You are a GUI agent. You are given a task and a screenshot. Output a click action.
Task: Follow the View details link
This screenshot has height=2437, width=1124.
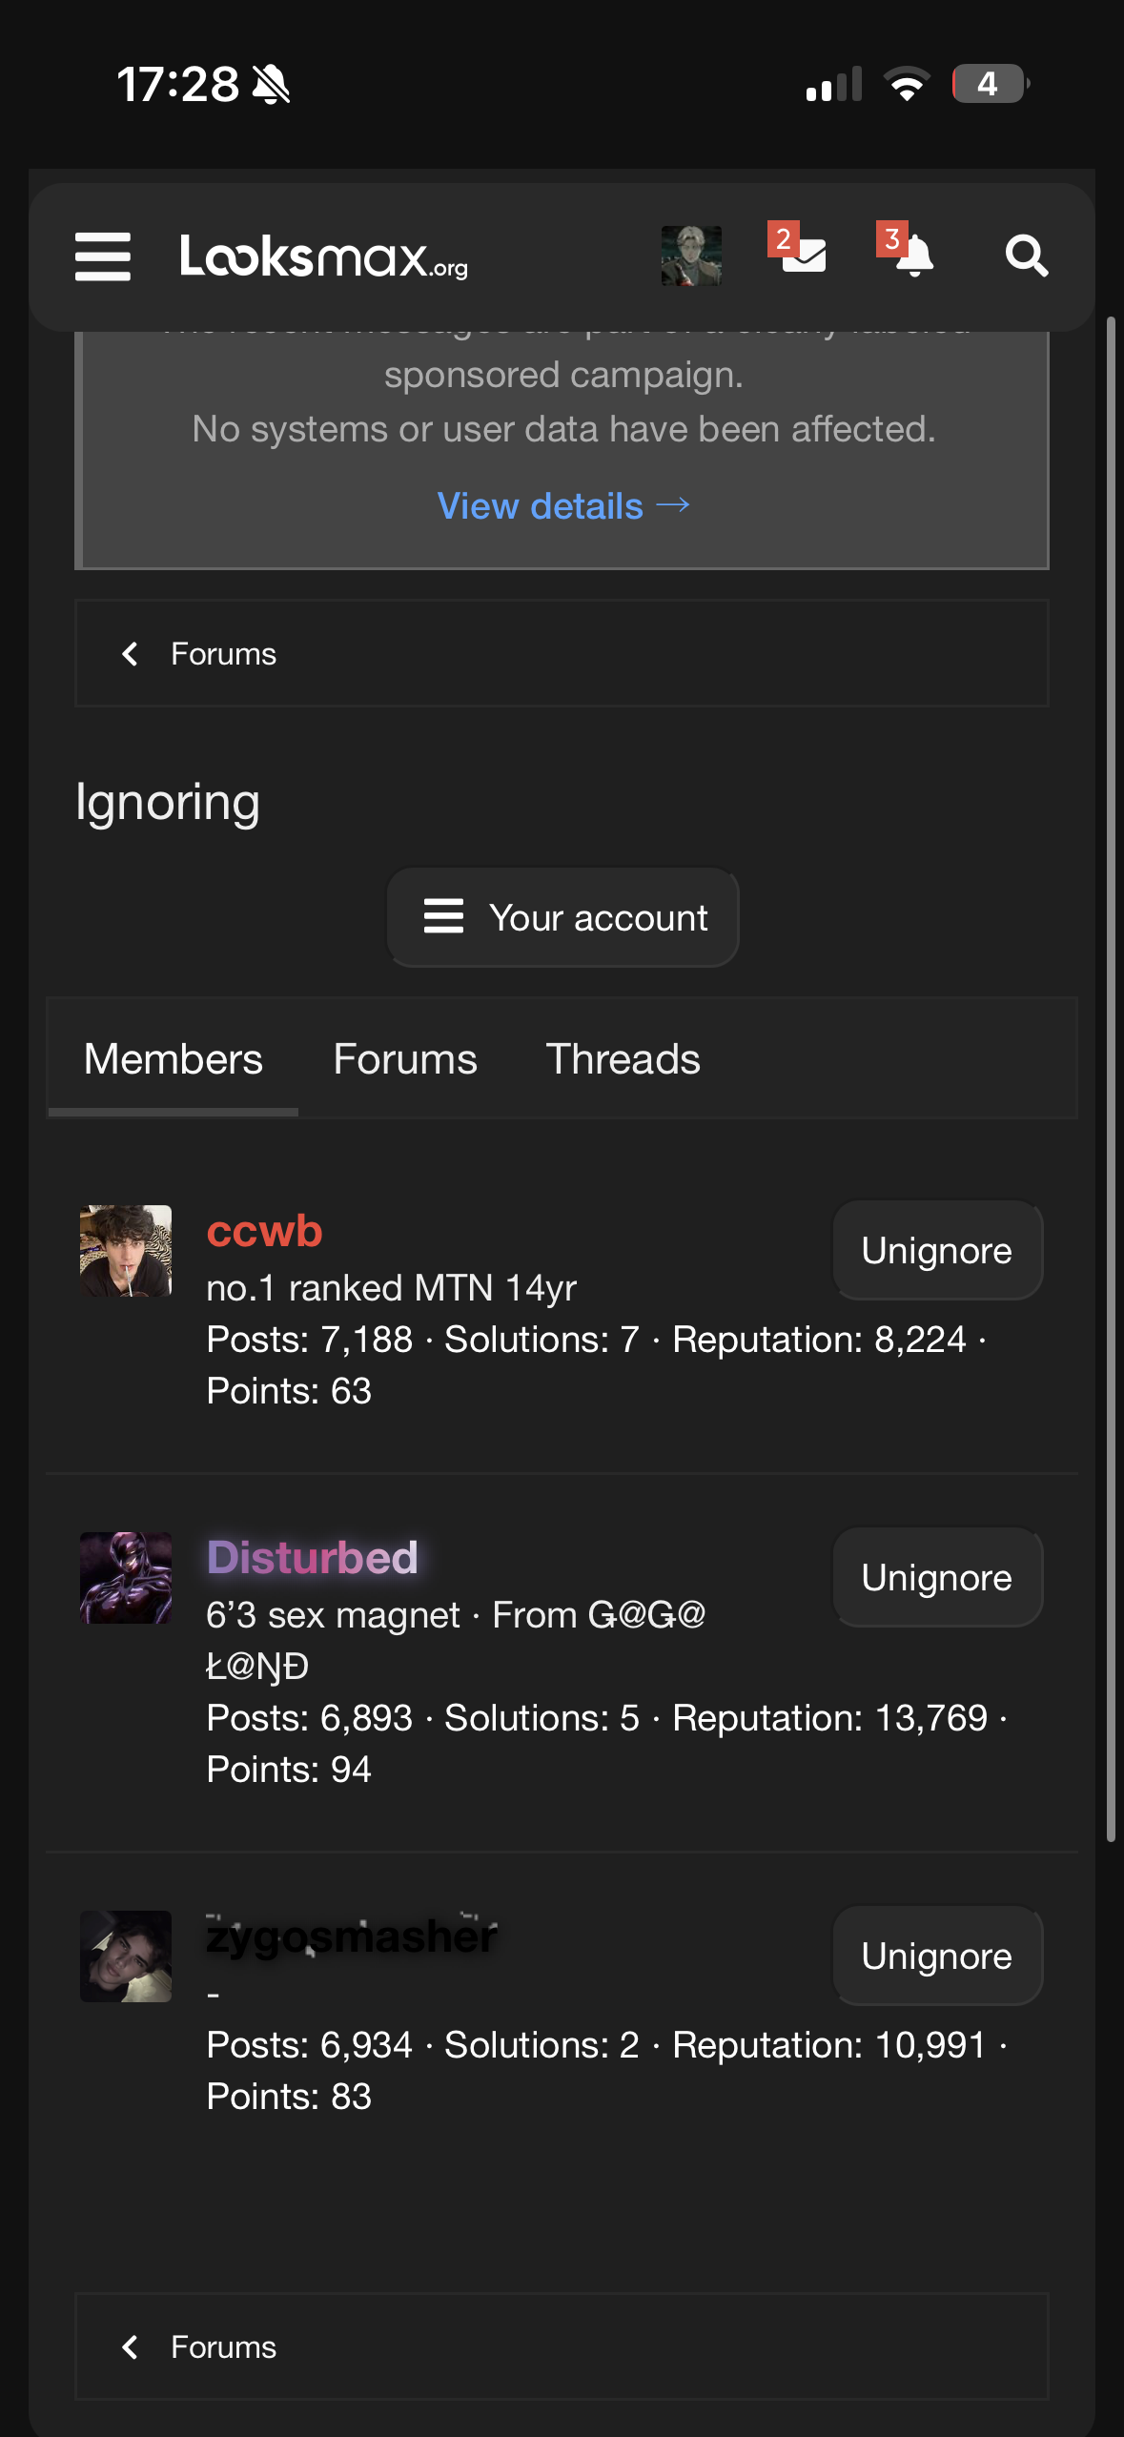coord(562,506)
